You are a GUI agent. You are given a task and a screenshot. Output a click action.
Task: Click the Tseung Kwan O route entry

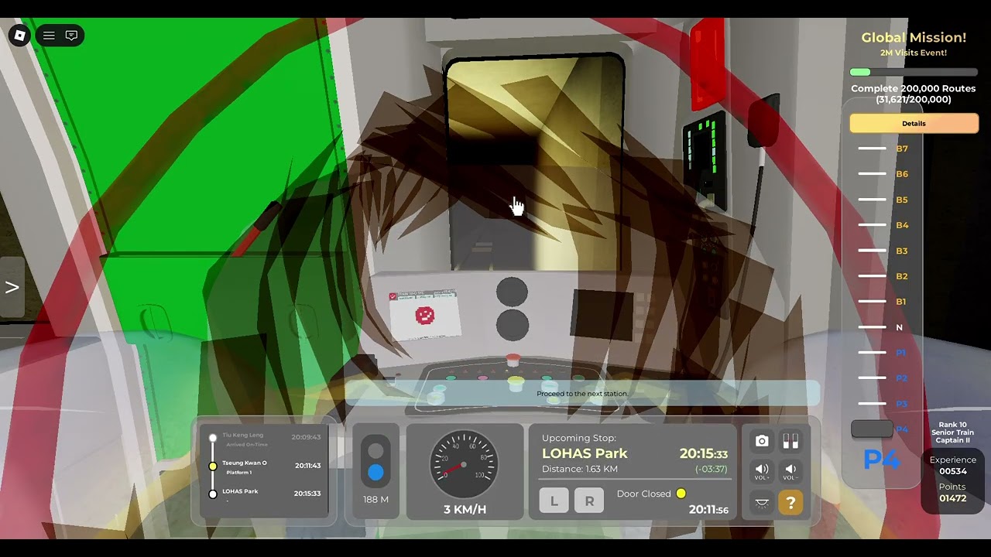tap(267, 466)
